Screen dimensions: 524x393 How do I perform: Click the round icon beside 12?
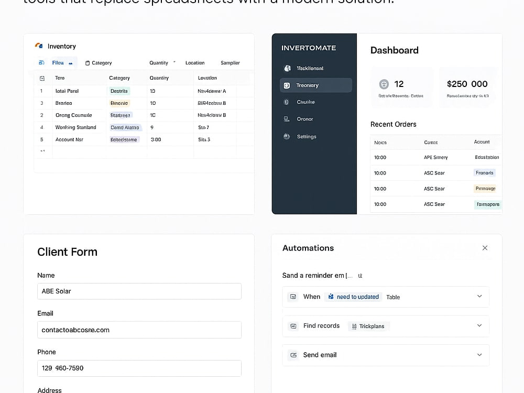click(384, 84)
